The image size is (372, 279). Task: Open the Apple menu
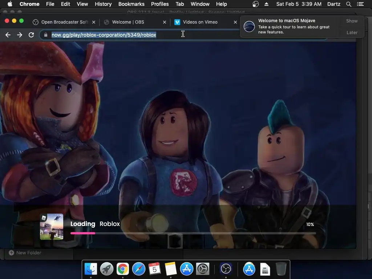click(x=10, y=4)
